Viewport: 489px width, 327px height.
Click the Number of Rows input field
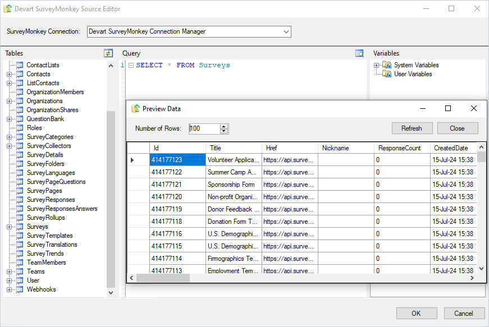click(205, 128)
